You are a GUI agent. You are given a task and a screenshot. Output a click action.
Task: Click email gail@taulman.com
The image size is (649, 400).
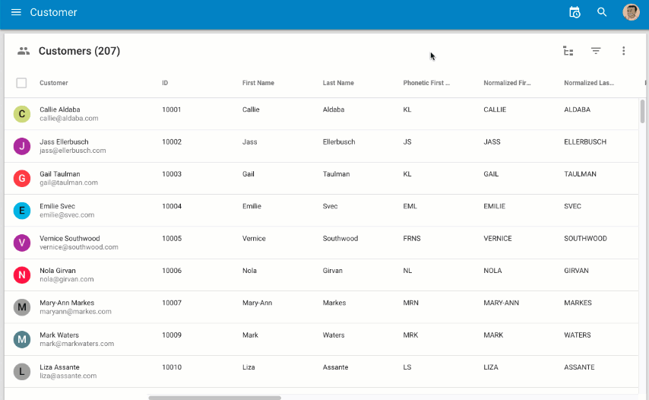click(x=68, y=183)
